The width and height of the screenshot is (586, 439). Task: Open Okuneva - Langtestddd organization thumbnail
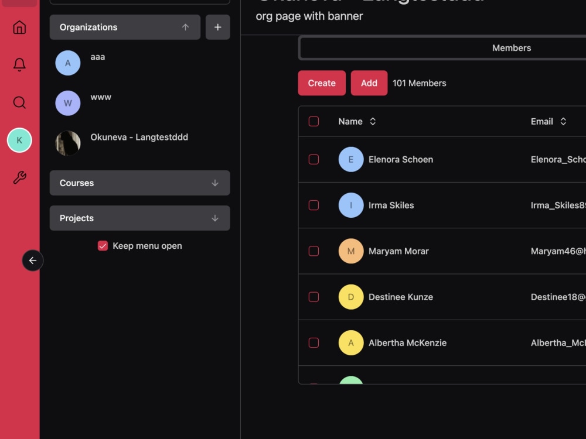tap(67, 143)
